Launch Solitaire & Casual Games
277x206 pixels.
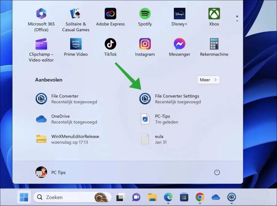[x=76, y=20]
